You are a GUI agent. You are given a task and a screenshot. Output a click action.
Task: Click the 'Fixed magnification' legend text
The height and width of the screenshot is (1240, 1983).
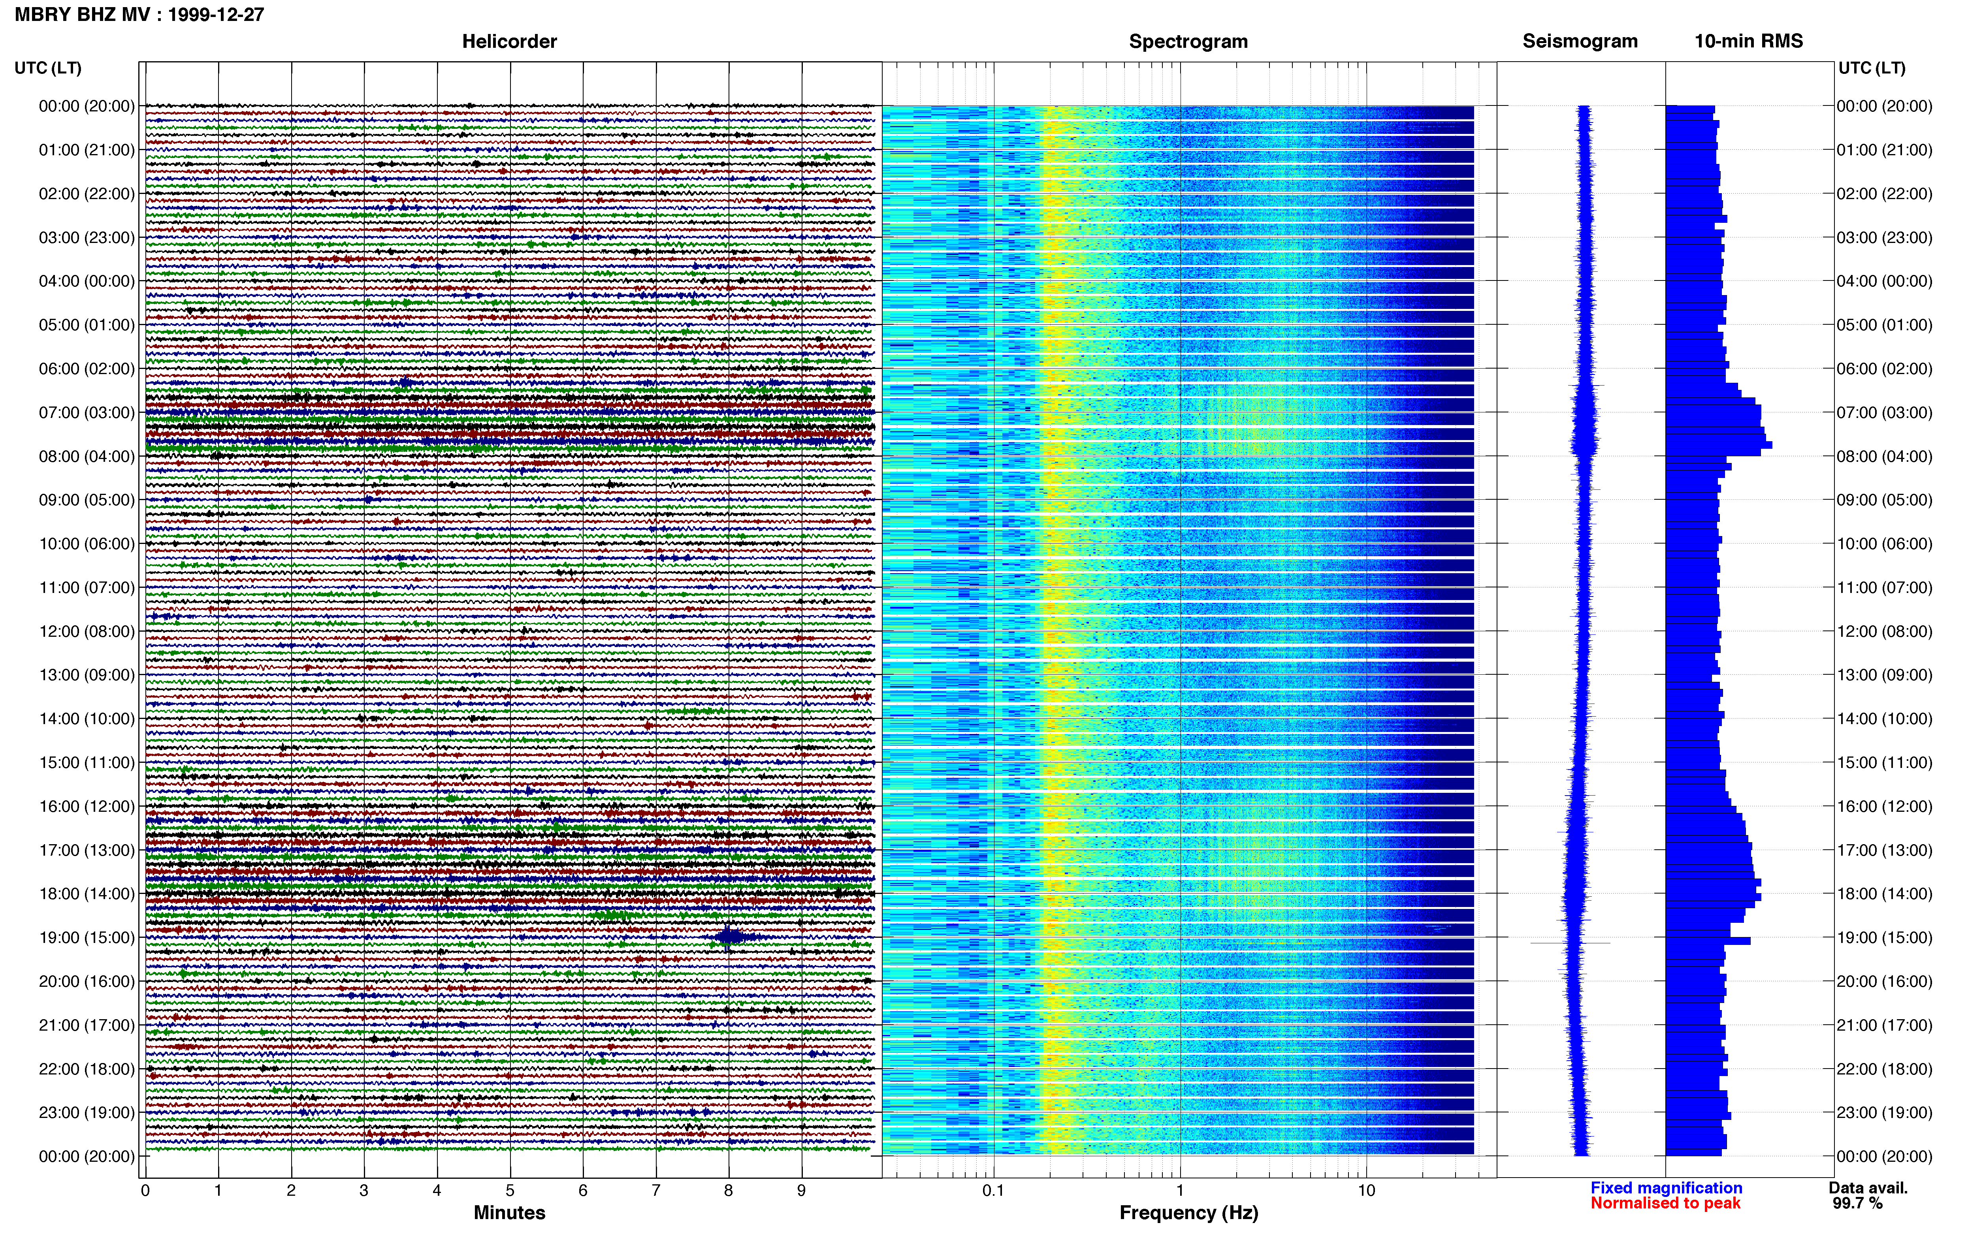point(1666,1188)
